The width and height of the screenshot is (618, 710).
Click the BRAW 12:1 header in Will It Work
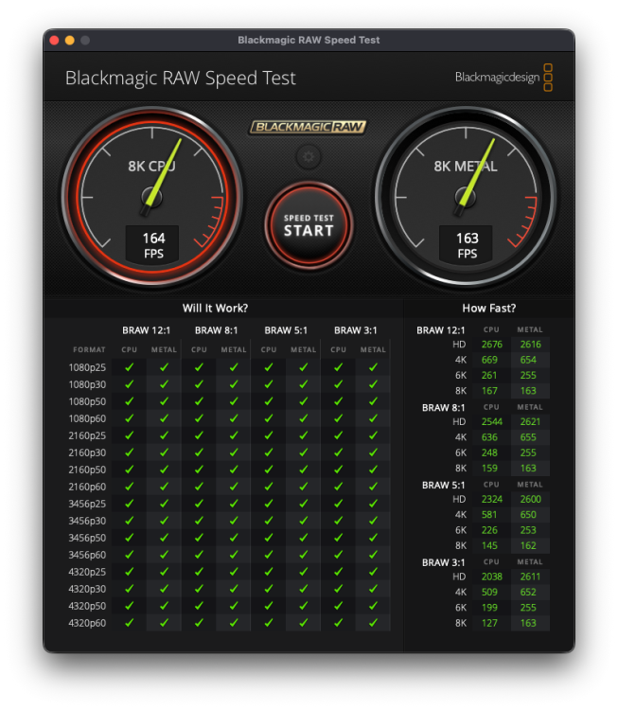pos(147,330)
